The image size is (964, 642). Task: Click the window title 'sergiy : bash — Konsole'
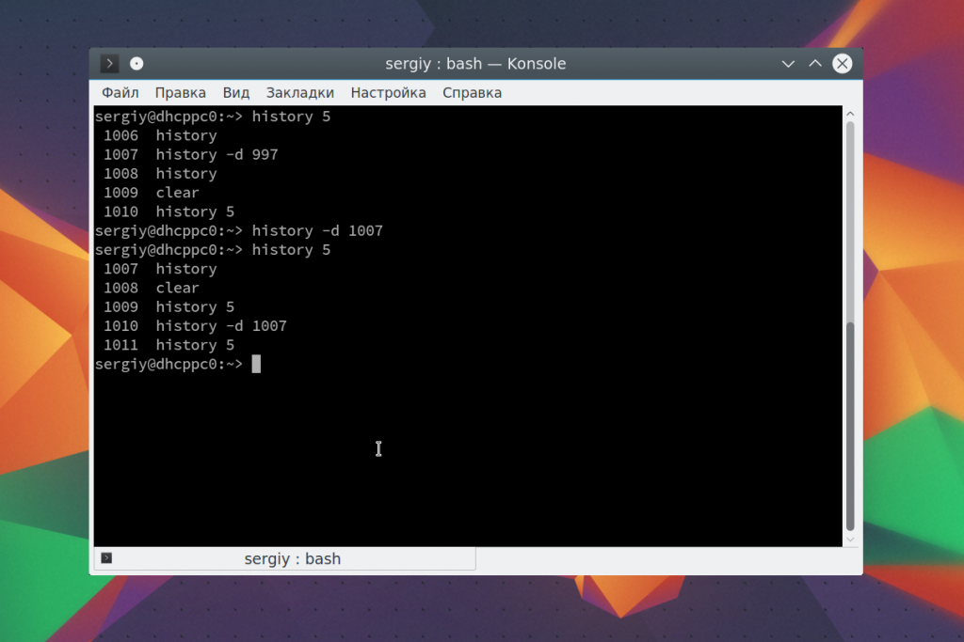(475, 64)
